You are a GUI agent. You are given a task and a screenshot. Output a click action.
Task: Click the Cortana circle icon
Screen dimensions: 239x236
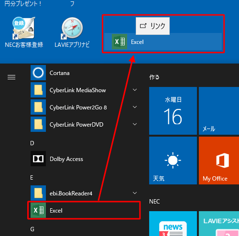[x=38, y=73]
